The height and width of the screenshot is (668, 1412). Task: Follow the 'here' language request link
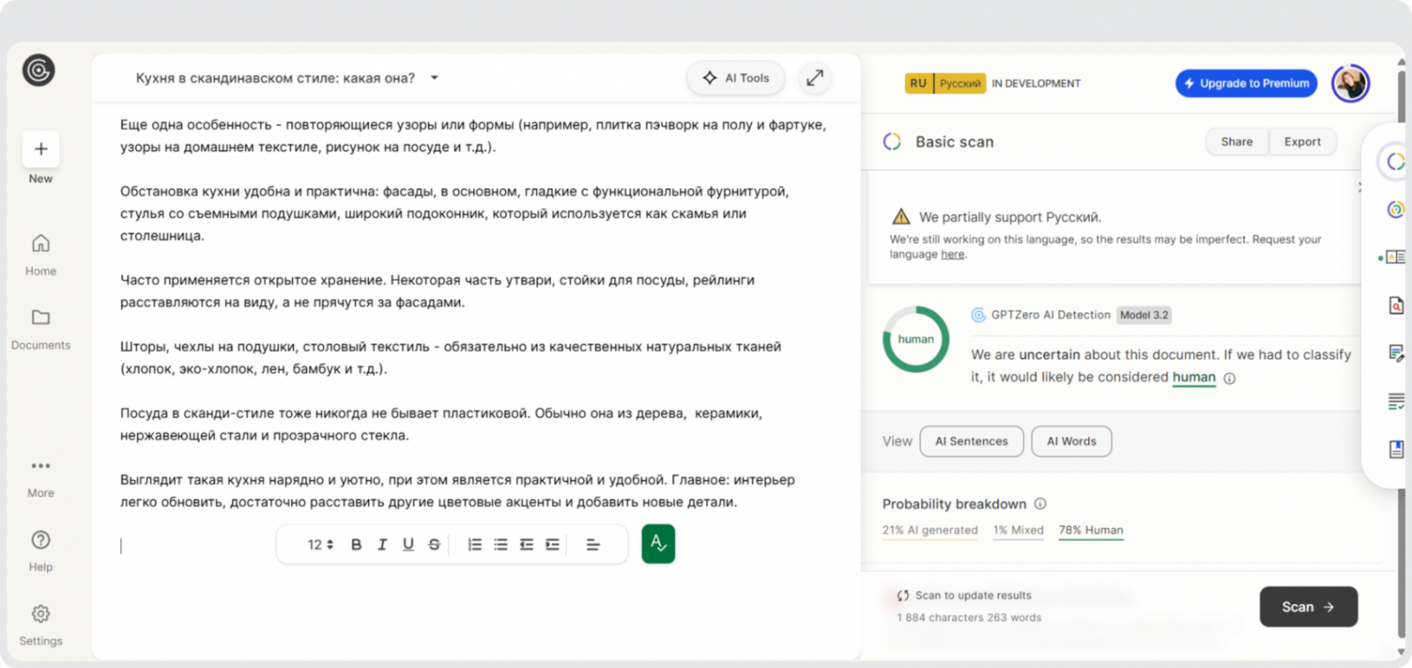[x=952, y=254]
